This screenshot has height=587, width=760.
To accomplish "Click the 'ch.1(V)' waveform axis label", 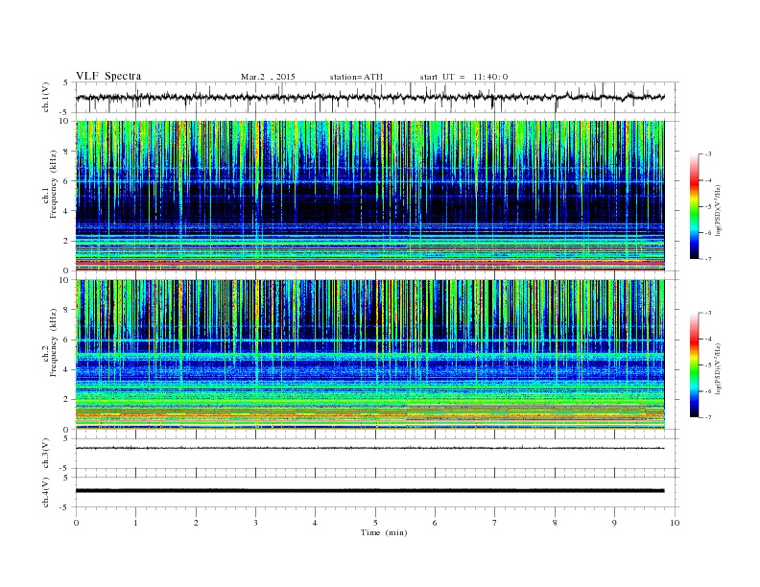I will click(46, 97).
